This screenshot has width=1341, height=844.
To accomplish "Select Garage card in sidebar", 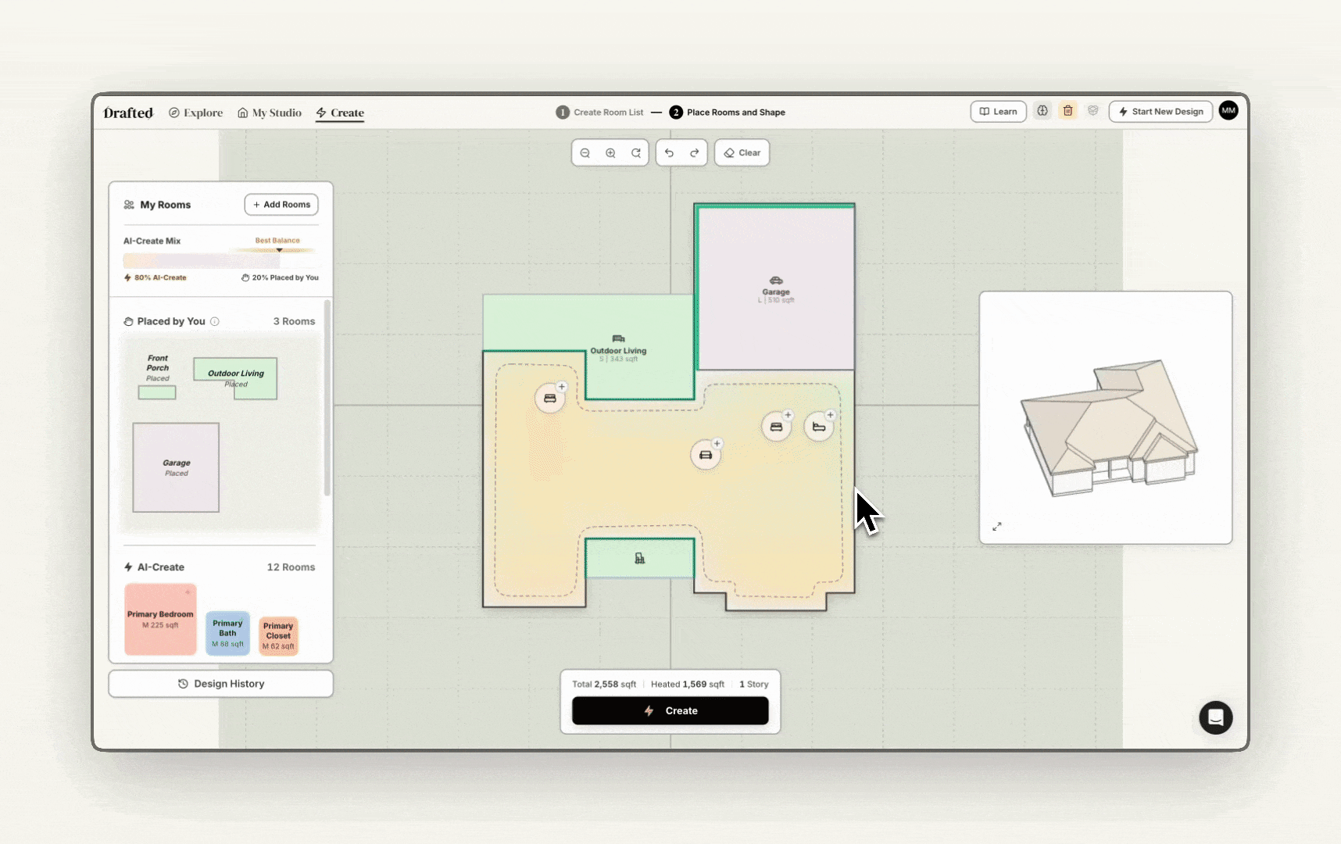I will coord(176,467).
